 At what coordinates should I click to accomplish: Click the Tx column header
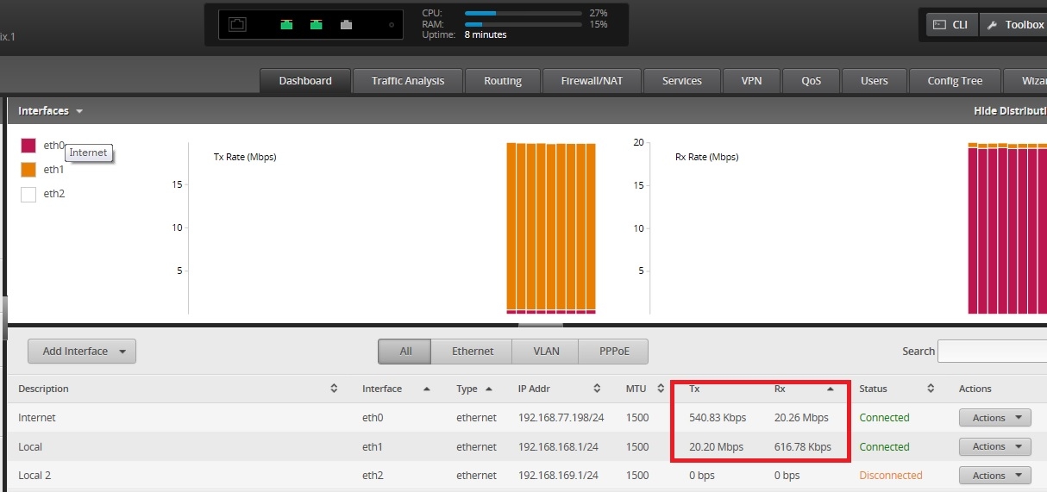click(x=694, y=389)
